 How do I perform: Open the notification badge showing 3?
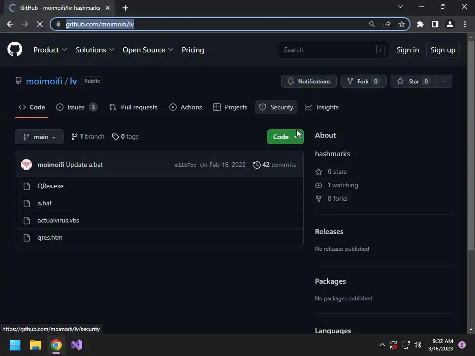click(462, 345)
